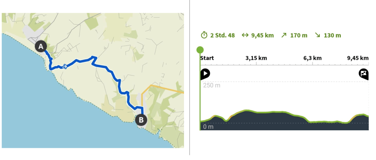
Task: Click the stopwatch duration icon
Action: point(204,35)
